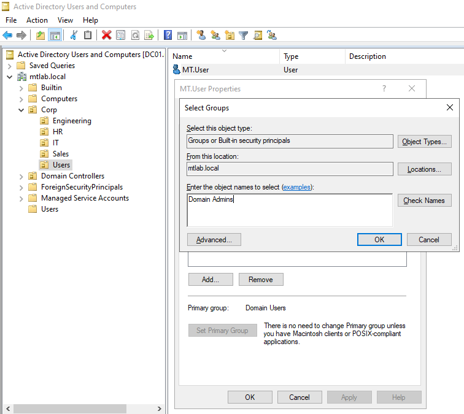Click the Refresh toolbar icon
Viewport: 464px width, 414px height.
[135, 36]
